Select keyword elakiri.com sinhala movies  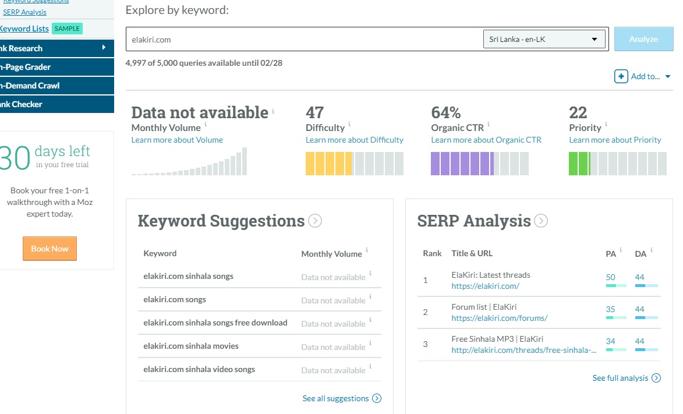191,346
